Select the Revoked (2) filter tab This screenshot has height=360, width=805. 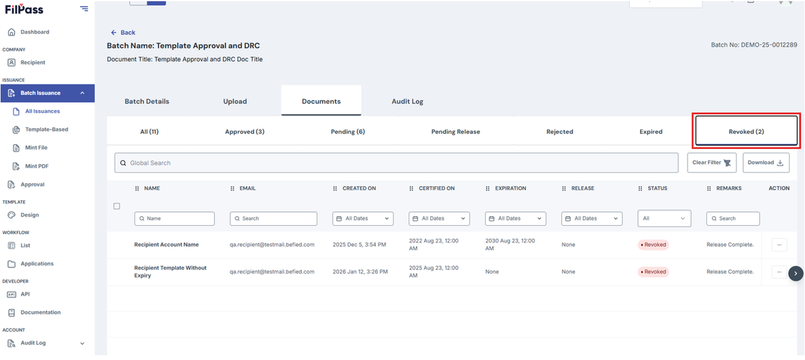(747, 131)
